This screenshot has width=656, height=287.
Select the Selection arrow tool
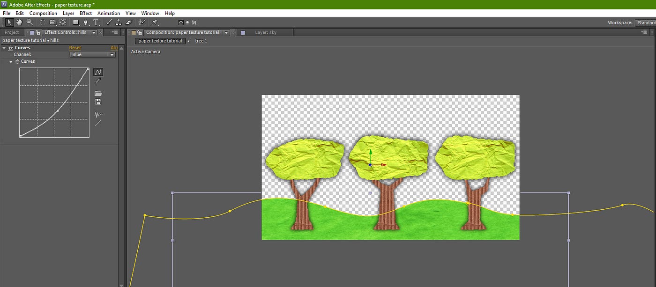pos(9,22)
